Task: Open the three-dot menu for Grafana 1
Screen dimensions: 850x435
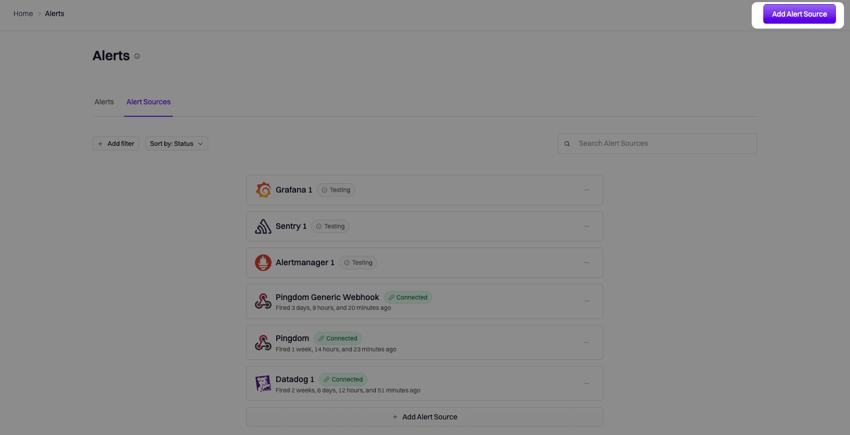Action: pyautogui.click(x=587, y=190)
